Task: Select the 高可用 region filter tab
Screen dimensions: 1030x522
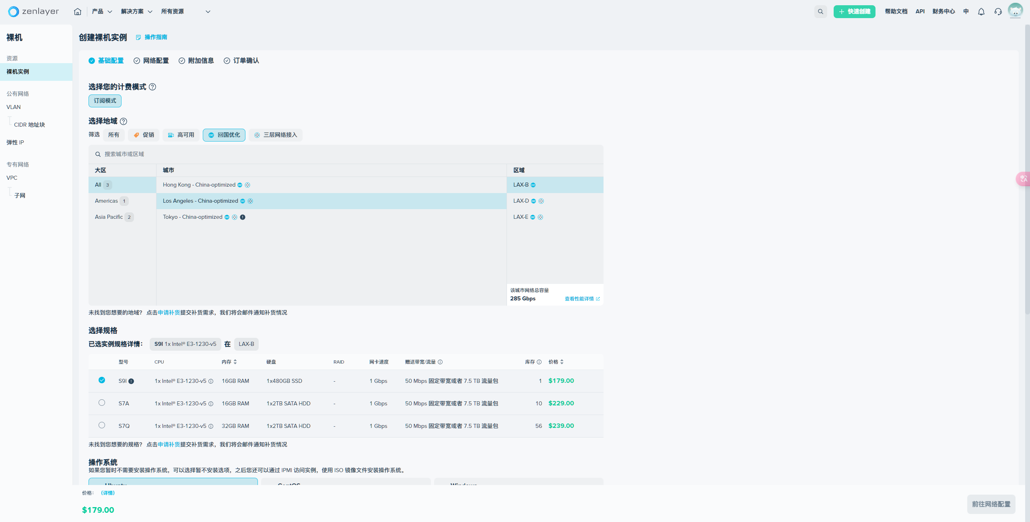Action: pyautogui.click(x=181, y=135)
